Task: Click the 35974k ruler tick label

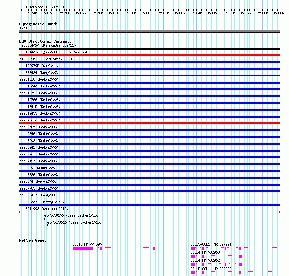Action: coord(31,13)
